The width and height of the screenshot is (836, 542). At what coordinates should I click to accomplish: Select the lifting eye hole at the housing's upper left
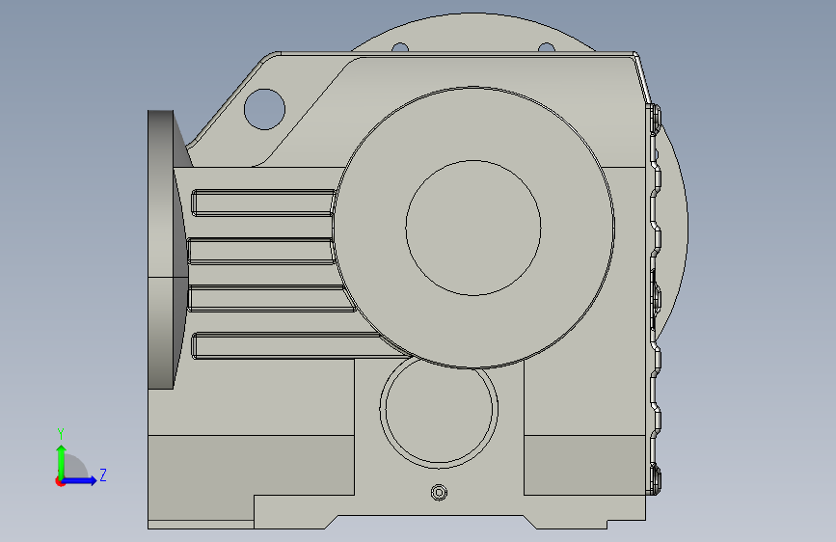click(x=264, y=109)
